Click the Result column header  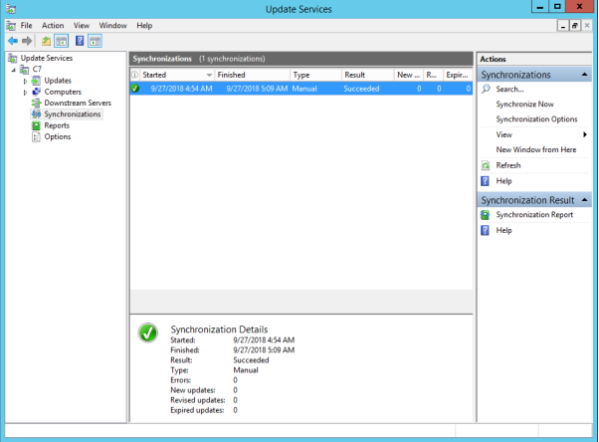(x=367, y=75)
